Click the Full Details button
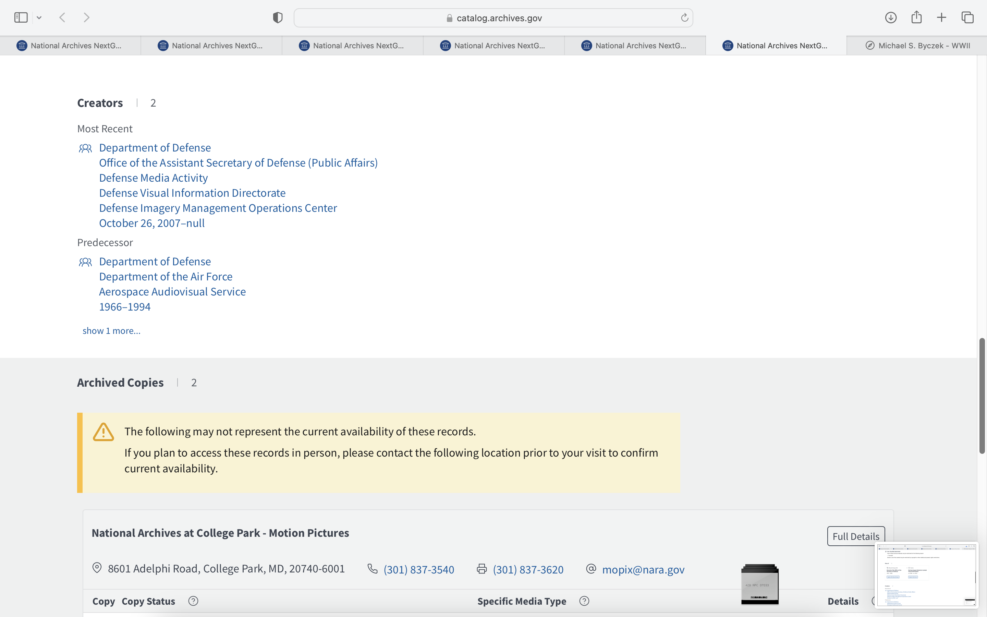The height and width of the screenshot is (617, 987). [856, 536]
